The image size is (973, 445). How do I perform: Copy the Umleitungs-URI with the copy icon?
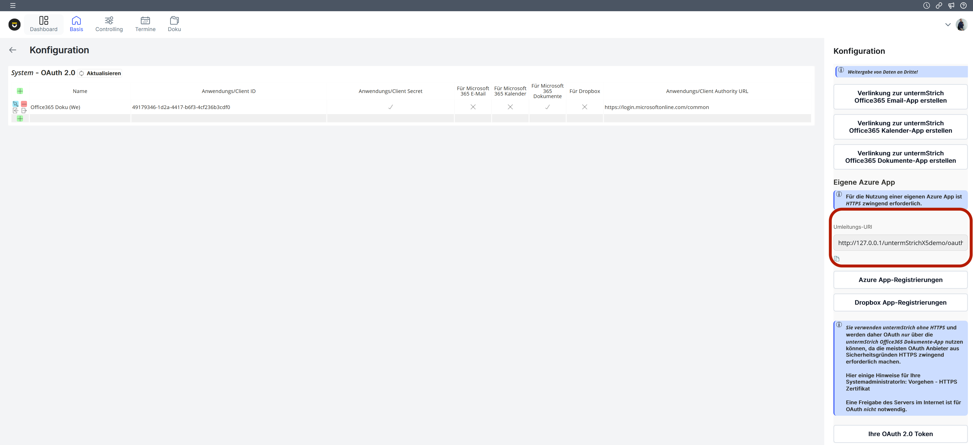click(837, 259)
